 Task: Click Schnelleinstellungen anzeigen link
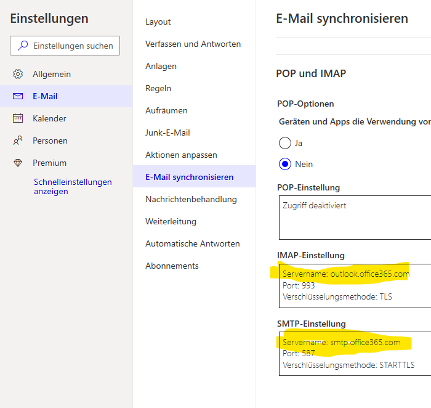click(73, 187)
